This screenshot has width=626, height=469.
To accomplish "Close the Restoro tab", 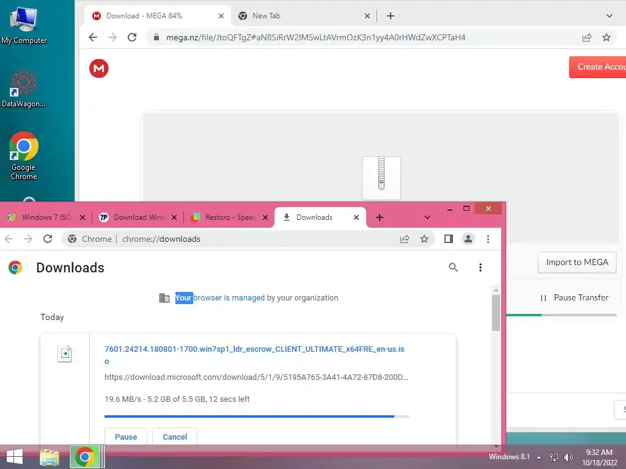I will click(x=265, y=217).
